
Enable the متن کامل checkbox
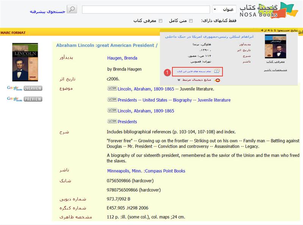tap(191, 21)
